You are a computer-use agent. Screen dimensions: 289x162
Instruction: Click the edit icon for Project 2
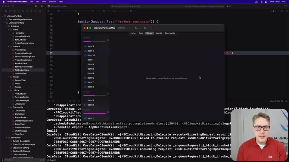108,112
